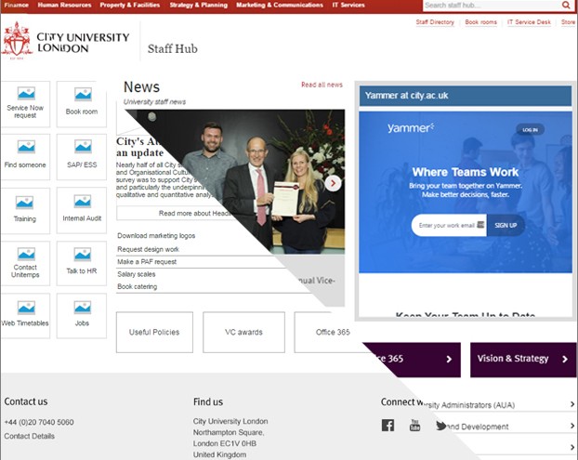
Task: Click the Yammer SIGN UP button
Action: point(506,225)
